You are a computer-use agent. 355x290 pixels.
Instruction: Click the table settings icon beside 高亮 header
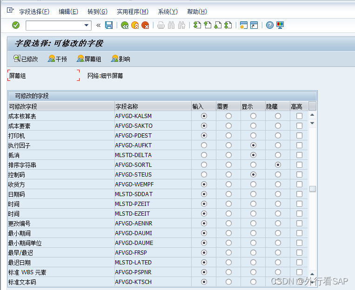pos(313,106)
